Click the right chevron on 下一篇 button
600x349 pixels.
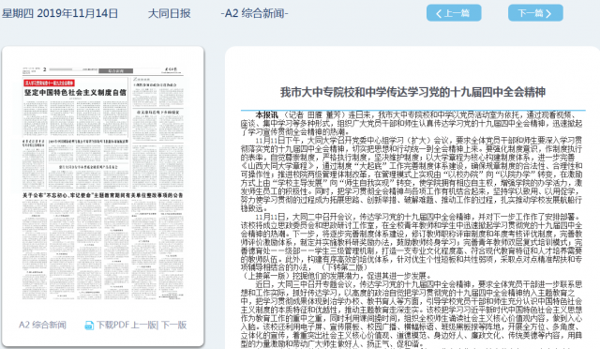point(548,14)
